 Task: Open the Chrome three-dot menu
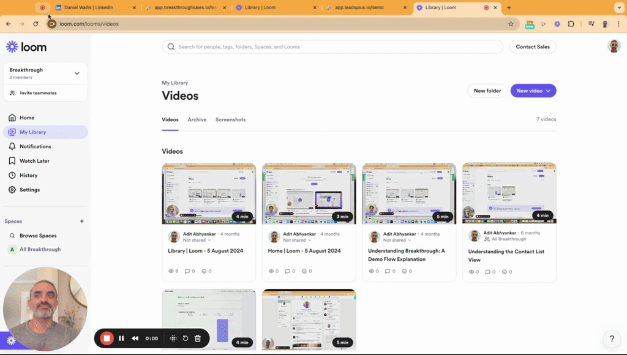618,24
